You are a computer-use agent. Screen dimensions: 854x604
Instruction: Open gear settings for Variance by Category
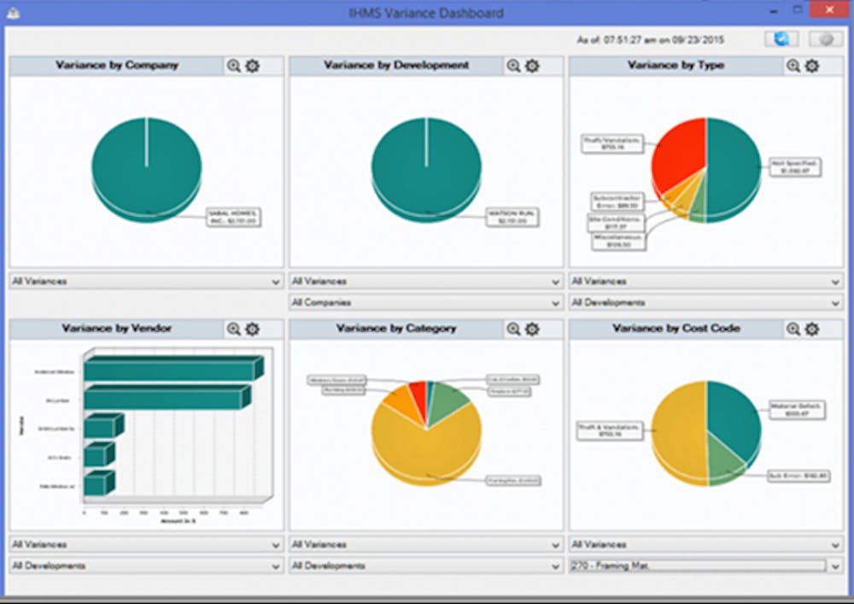532,329
